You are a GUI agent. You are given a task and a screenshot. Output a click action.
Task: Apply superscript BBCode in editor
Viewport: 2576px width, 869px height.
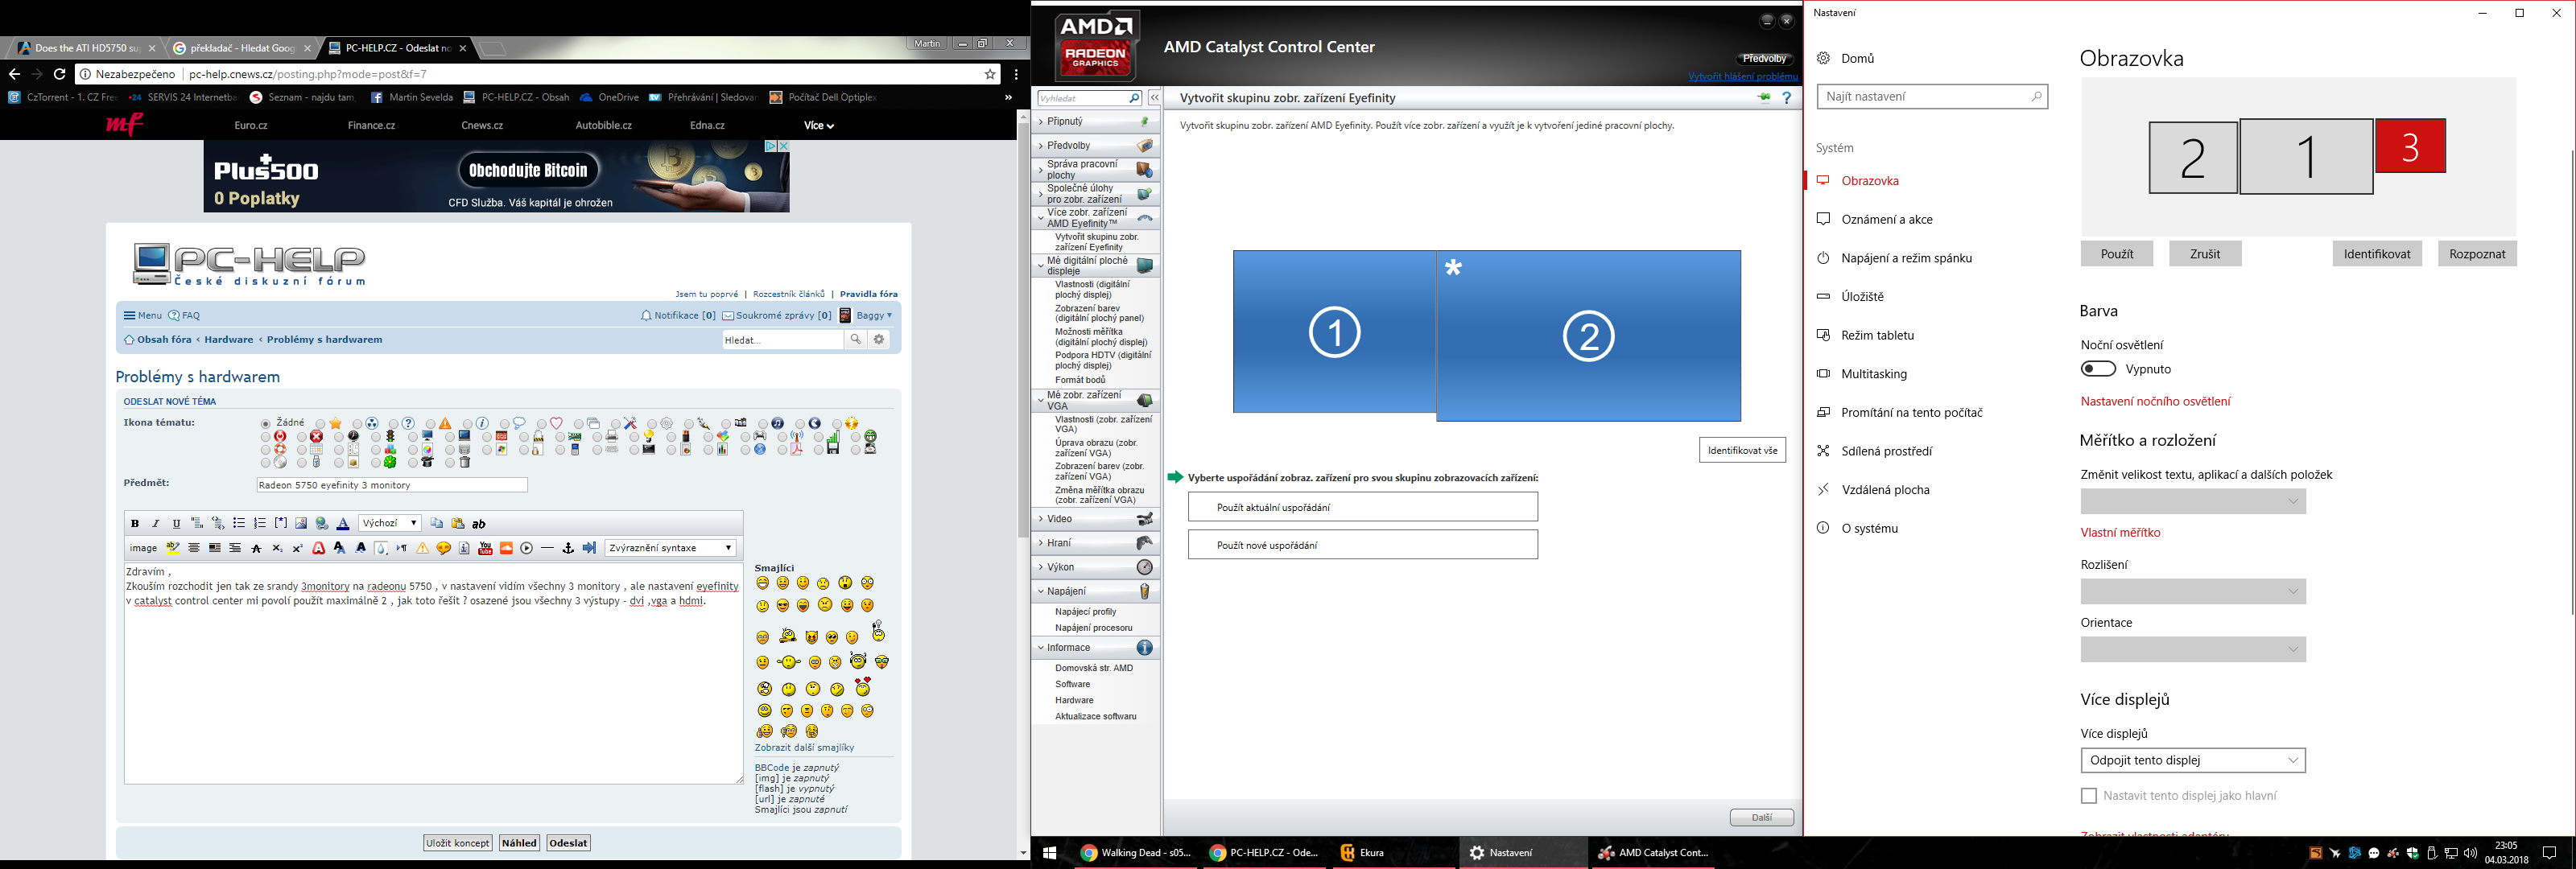(x=298, y=549)
